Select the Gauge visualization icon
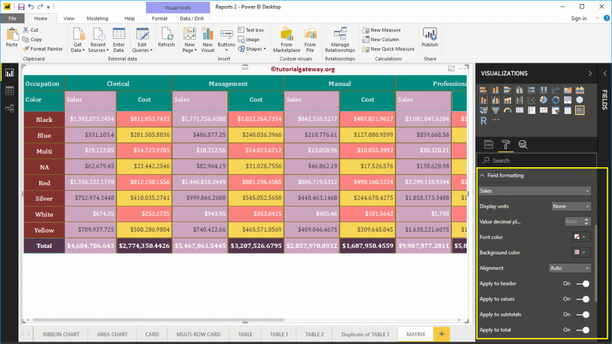The height and width of the screenshot is (344, 612). [x=507, y=110]
